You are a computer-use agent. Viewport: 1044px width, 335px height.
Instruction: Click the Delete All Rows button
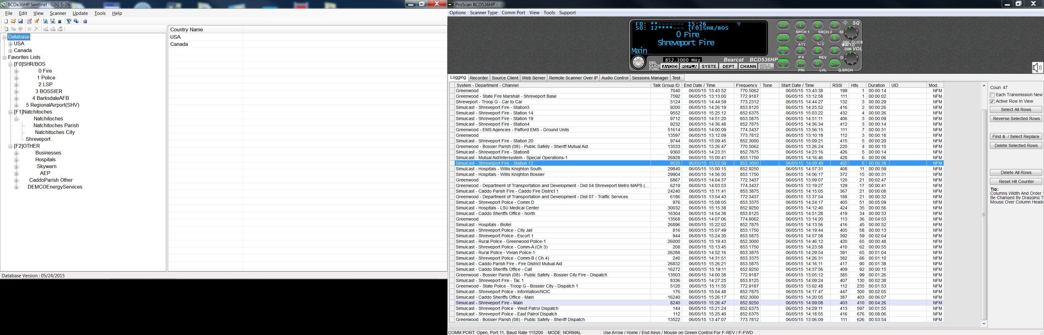pos(1016,173)
